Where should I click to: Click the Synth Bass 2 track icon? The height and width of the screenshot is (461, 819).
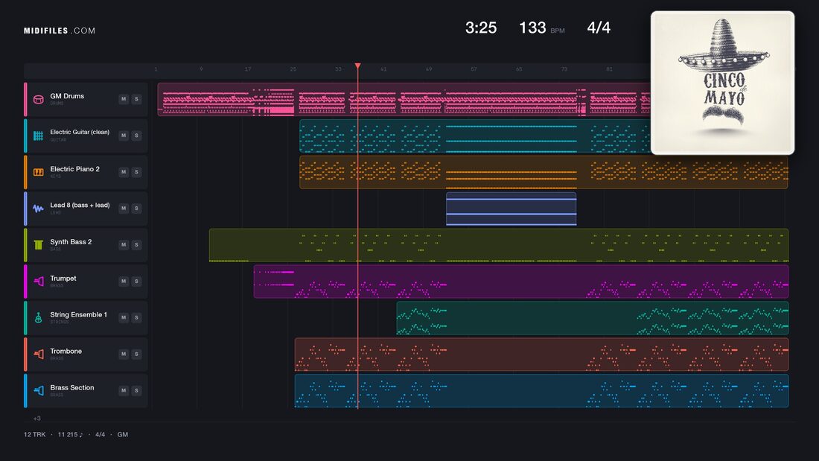38,244
